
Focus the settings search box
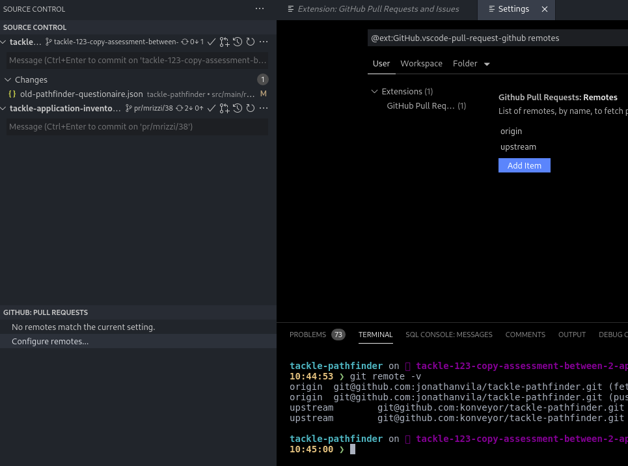coord(497,38)
